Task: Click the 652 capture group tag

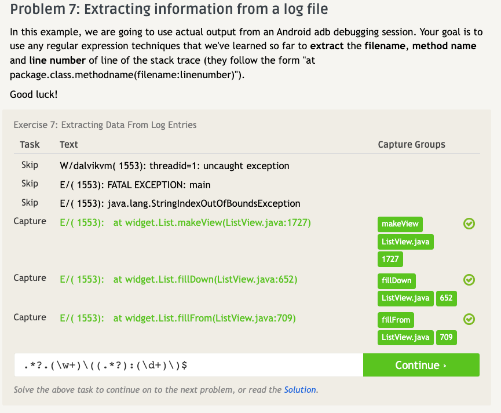Action: pos(446,298)
